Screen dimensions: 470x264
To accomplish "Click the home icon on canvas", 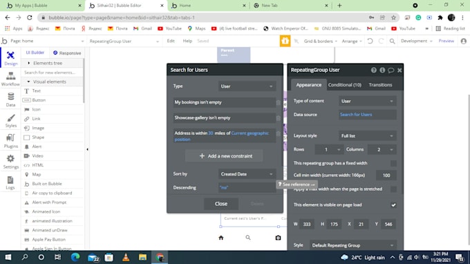I will tap(221, 238).
